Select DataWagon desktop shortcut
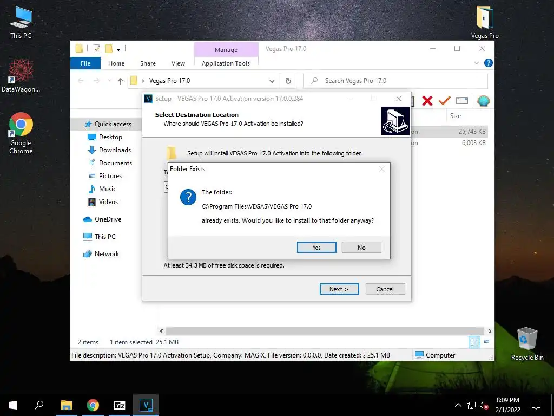Screen dimensions: 554x416 (x=21, y=75)
